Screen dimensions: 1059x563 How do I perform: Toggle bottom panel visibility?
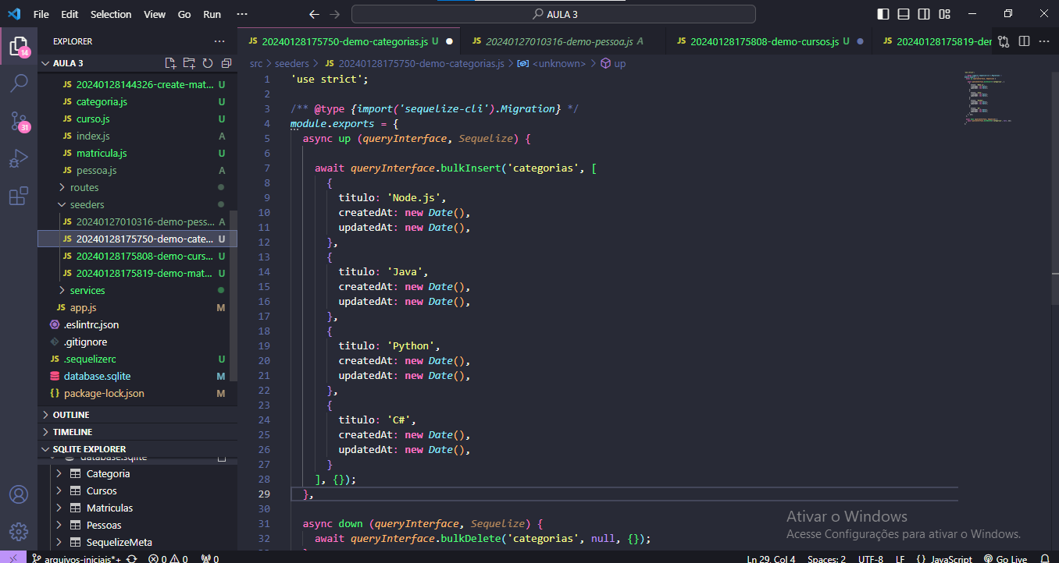click(x=904, y=14)
